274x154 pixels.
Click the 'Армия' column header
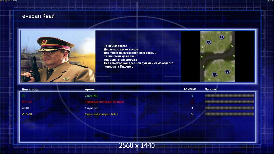(x=90, y=89)
